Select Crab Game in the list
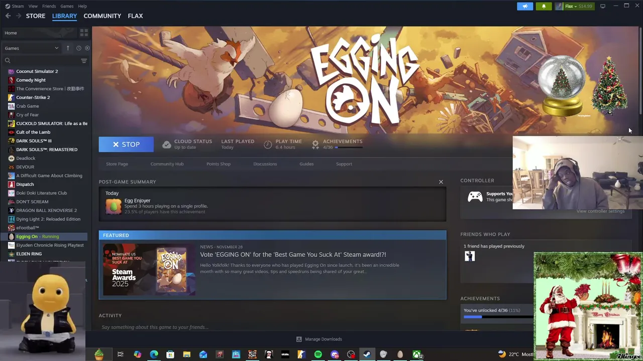The height and width of the screenshot is (361, 643). pyautogui.click(x=27, y=106)
